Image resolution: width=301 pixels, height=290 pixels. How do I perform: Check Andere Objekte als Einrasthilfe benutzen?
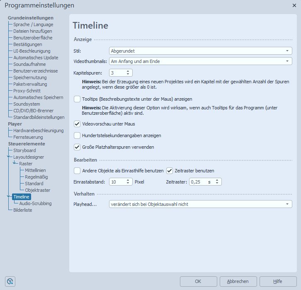77,170
